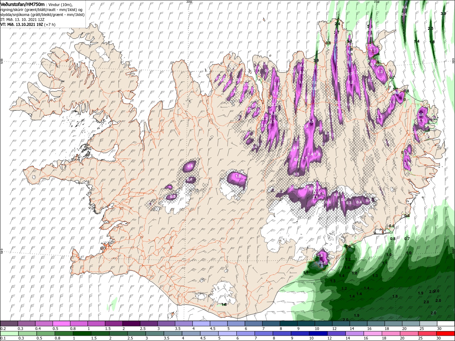Select the 0.3 swatch on the upper snow scale
Viewport: 455px width, 341px height.
pos(26,324)
